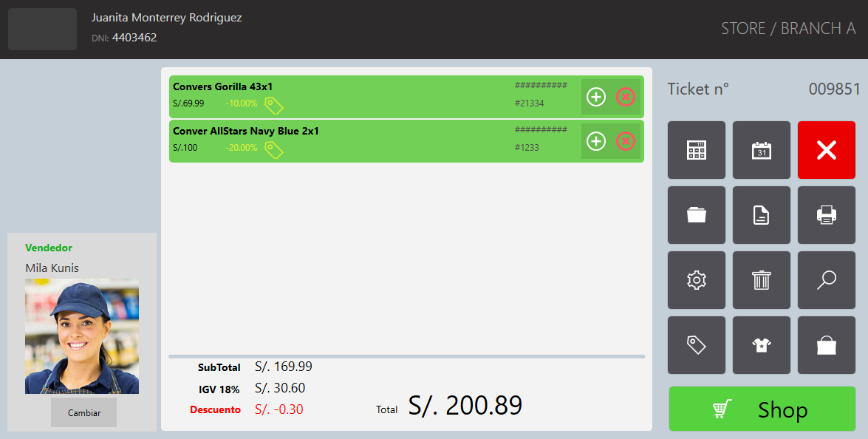Click the Vendedor heading

49,248
